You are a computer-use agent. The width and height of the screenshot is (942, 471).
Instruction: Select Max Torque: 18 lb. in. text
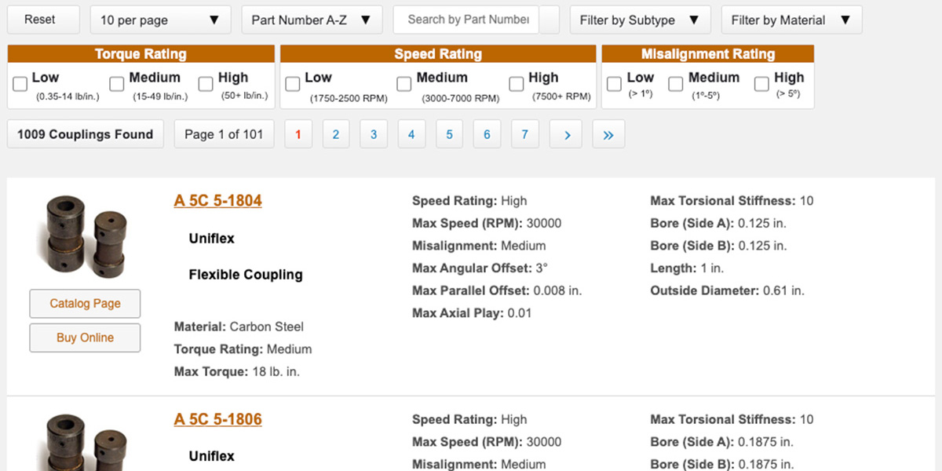[x=237, y=371]
